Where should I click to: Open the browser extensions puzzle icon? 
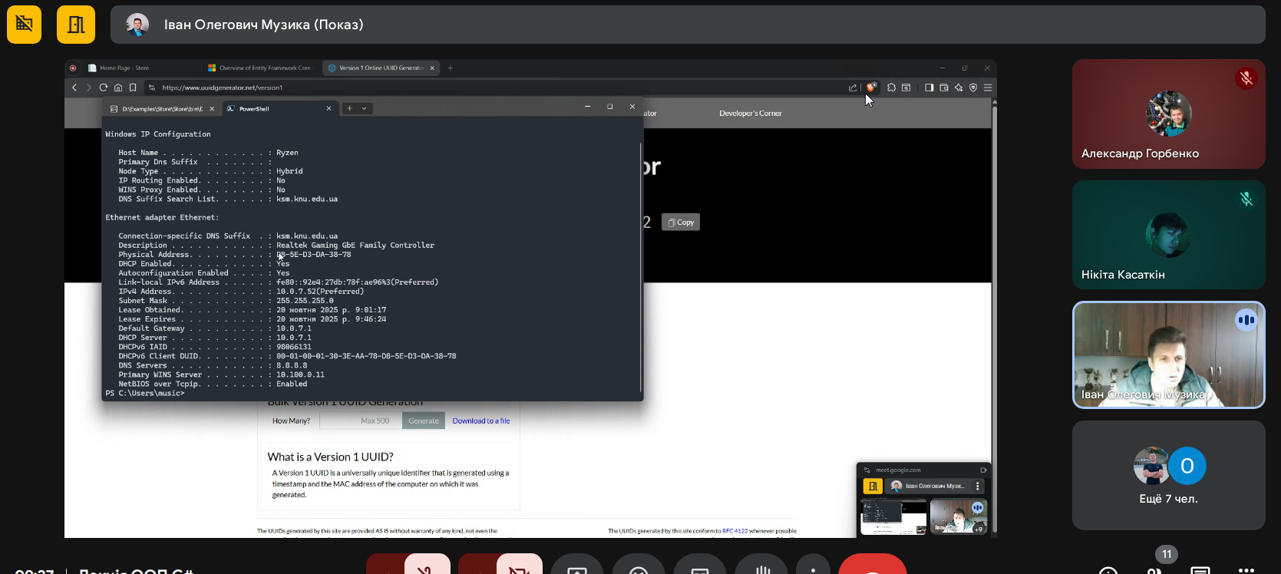[x=891, y=87]
